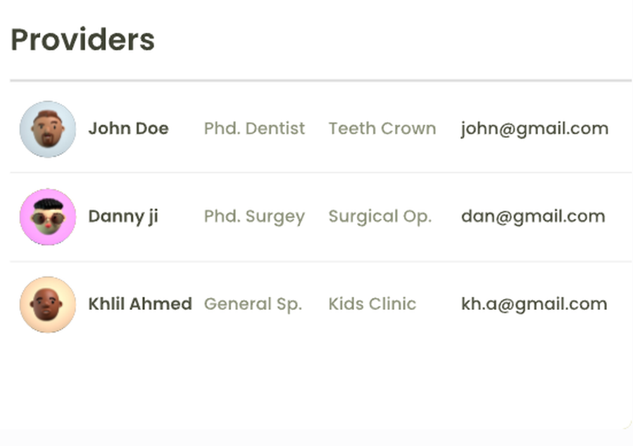Select the Surgical Op. specialty
Image resolution: width=633 pixels, height=446 pixels.
point(380,216)
